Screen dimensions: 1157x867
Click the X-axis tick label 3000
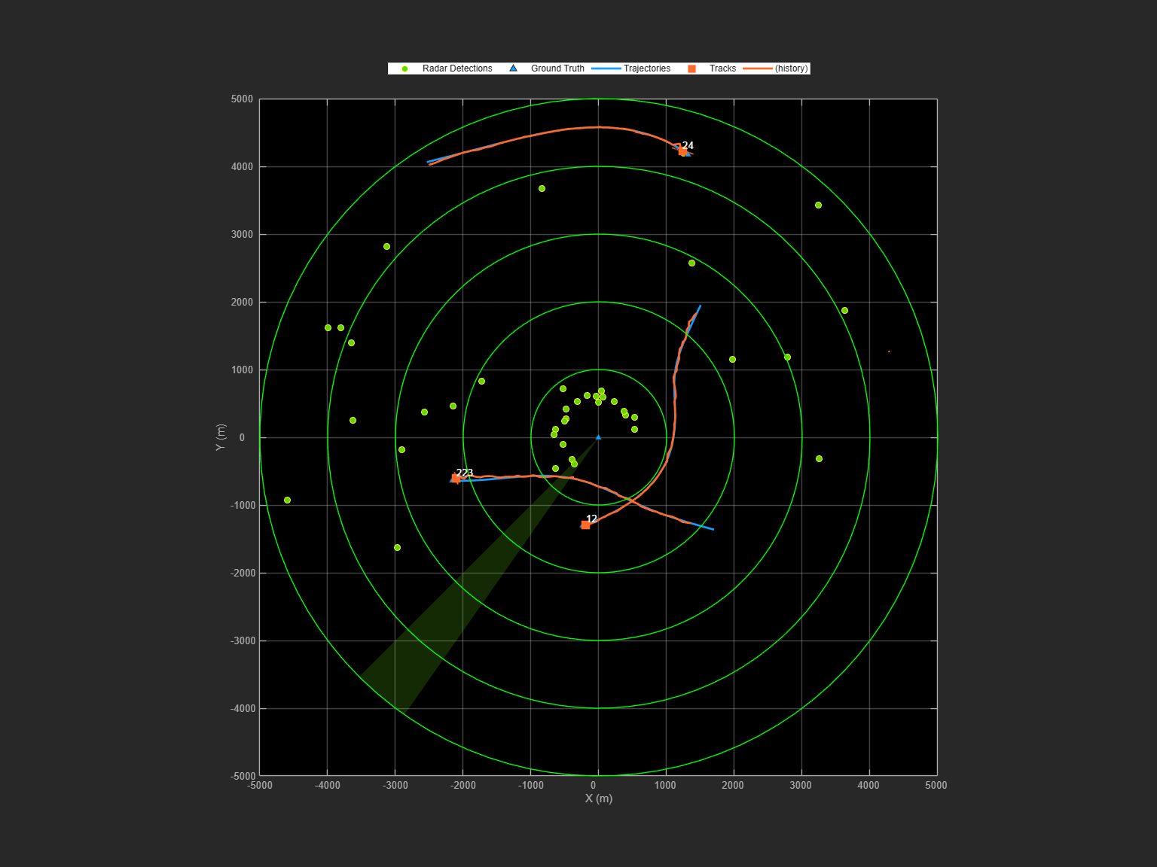[801, 785]
